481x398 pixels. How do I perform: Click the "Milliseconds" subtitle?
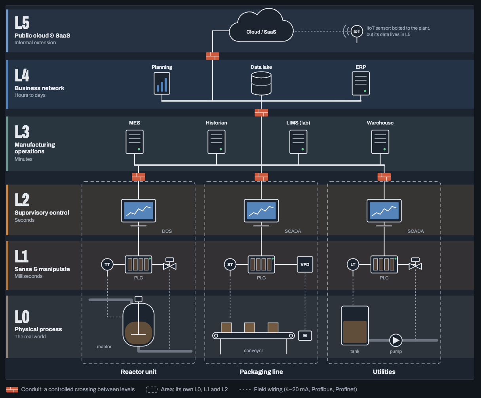coord(29,276)
